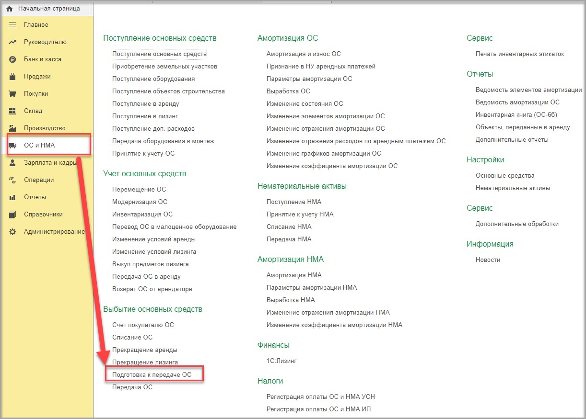Screen dimensions: 586x419
Task: Open Изменение состояния ОС
Action: point(305,103)
